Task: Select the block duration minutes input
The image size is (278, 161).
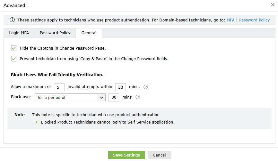Action: (x=114, y=97)
